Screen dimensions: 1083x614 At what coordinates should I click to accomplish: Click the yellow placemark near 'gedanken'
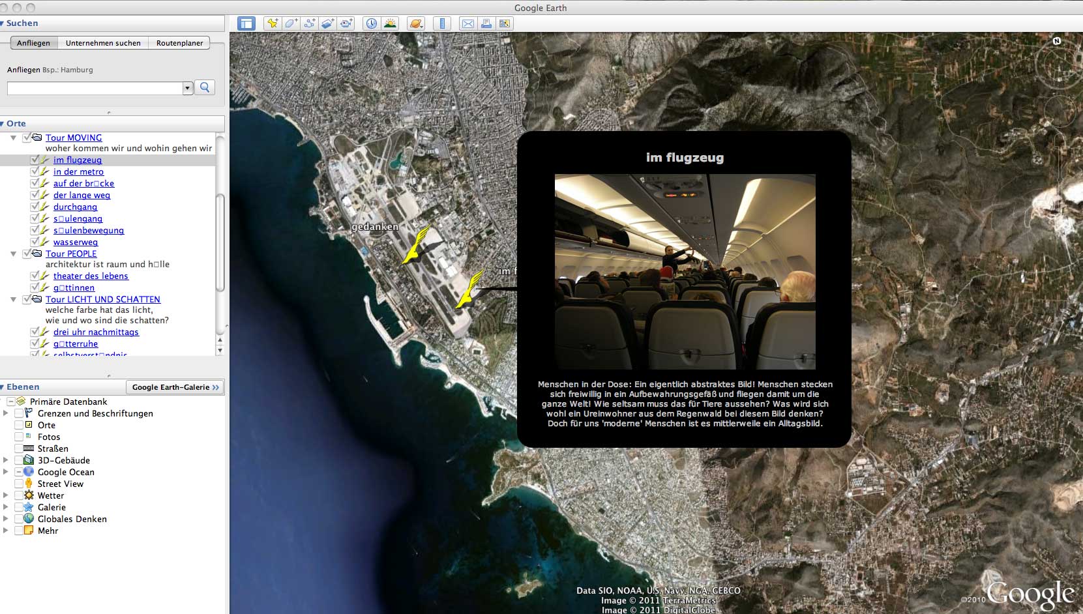coord(415,246)
